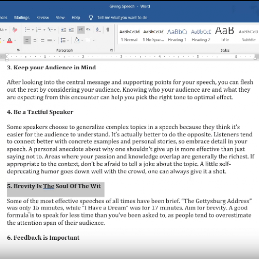
Task: Toggle left-to-right text direction button
Action: [x=81, y=30]
